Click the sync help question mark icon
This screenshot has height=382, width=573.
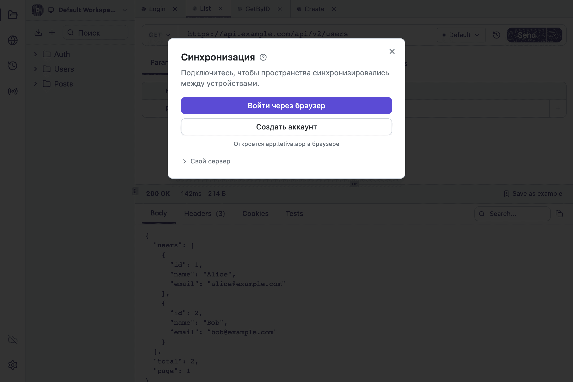tap(263, 57)
